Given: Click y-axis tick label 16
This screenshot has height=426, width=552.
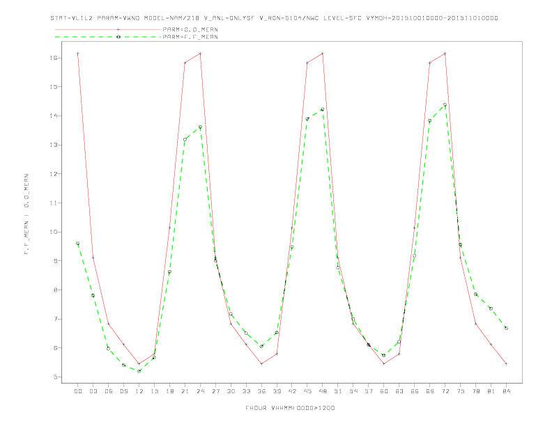Looking at the screenshot, I should tap(54, 58).
